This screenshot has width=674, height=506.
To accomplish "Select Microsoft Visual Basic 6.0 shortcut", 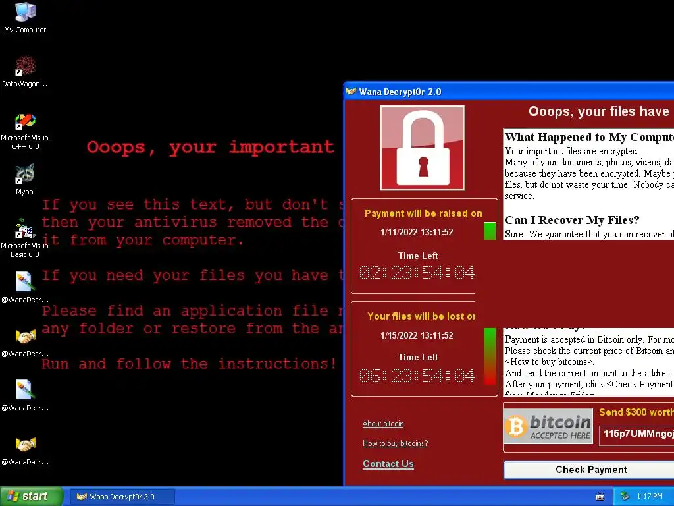I will pos(25,239).
